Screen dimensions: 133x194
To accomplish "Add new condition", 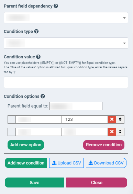I will point(26,163).
